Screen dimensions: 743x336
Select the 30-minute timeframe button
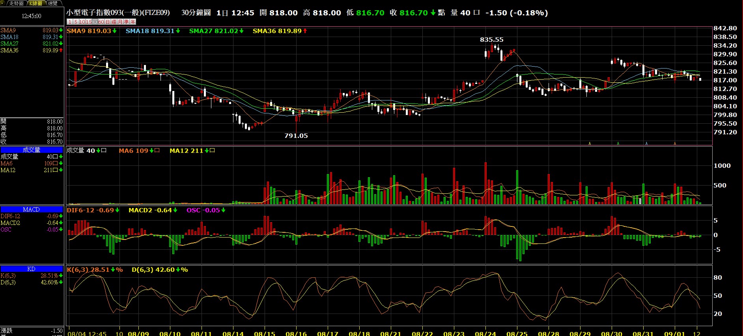click(x=95, y=22)
